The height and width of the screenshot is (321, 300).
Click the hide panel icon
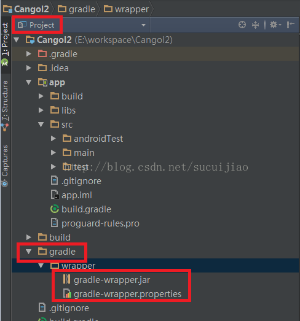[x=291, y=25]
